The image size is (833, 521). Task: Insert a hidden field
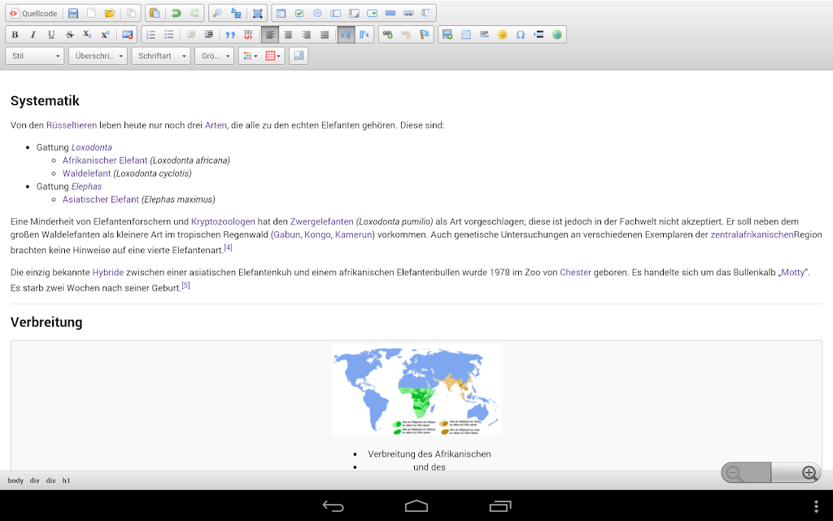coord(426,13)
